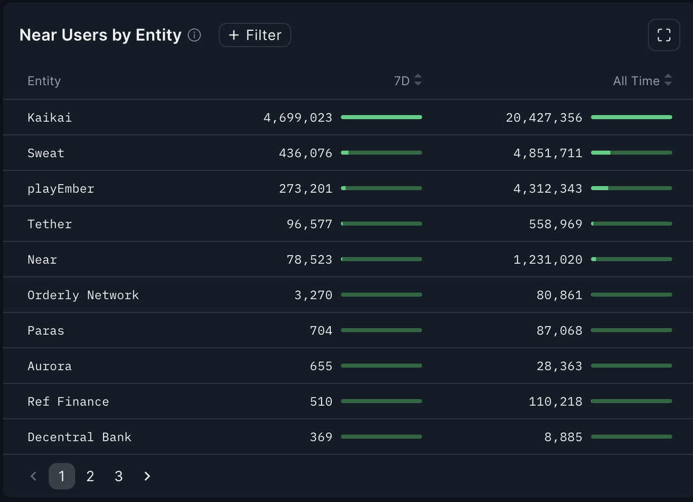Expand the table to fullscreen
The width and height of the screenshot is (693, 502).
pyautogui.click(x=664, y=35)
